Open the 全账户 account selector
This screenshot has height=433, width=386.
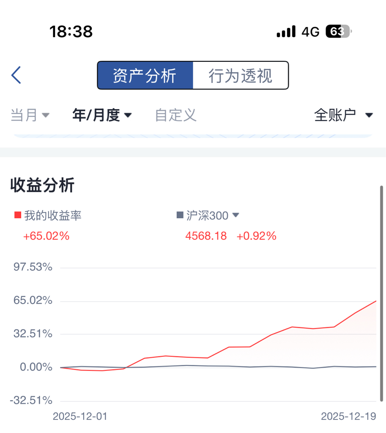tap(343, 115)
